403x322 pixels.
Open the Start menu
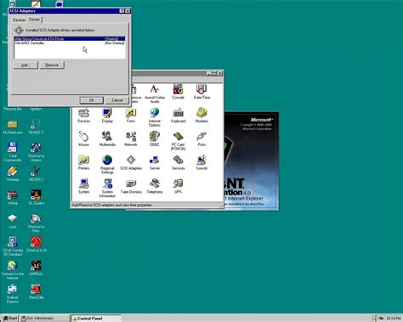(x=9, y=319)
